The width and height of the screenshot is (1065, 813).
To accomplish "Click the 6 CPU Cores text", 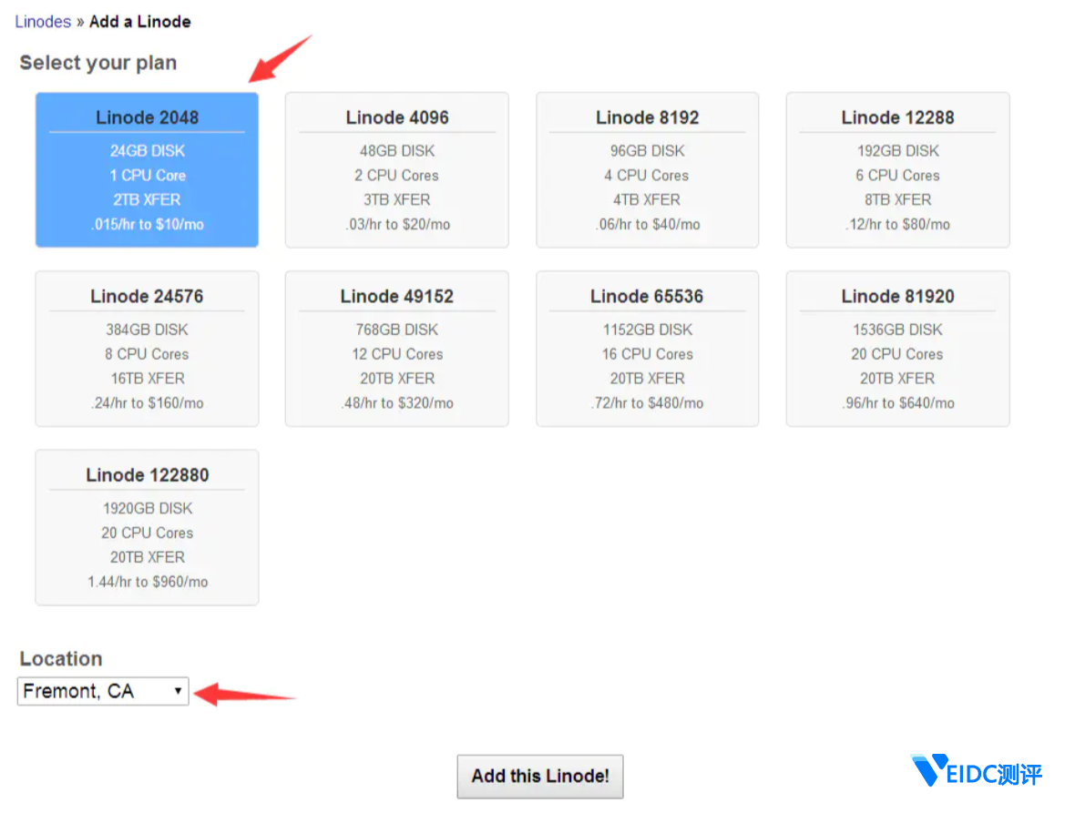I will (898, 175).
